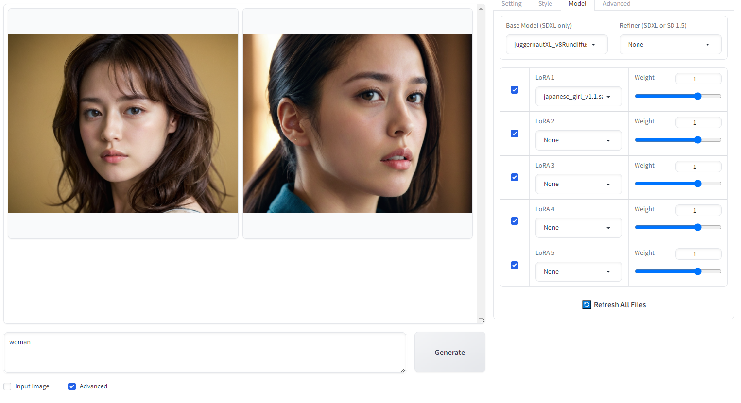Viewport: 741px width, 403px height.
Task: Open the Advanced tab
Action: [616, 4]
